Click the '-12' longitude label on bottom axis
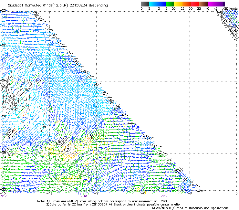This screenshot has height=210, width=239. pyautogui.click(x=49, y=193)
